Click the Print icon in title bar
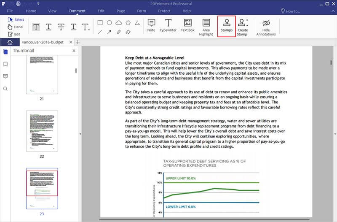This screenshot has width=337, height=222. pos(18,4)
